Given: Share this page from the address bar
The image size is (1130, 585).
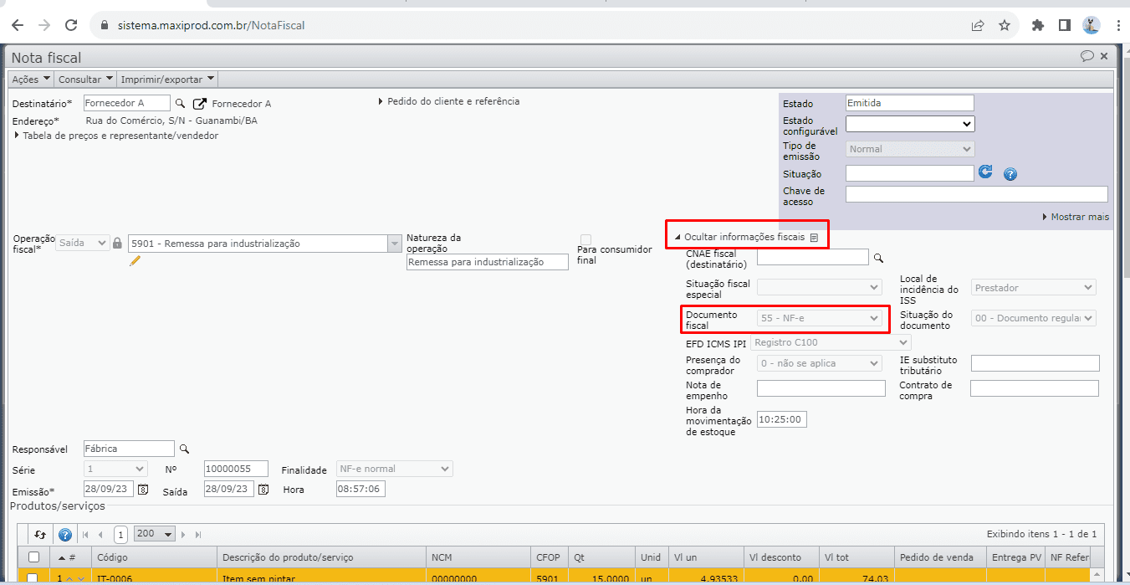Looking at the screenshot, I should pos(977,25).
